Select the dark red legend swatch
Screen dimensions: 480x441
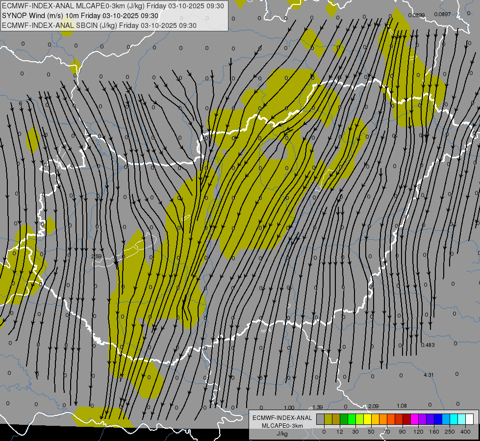(x=406, y=419)
